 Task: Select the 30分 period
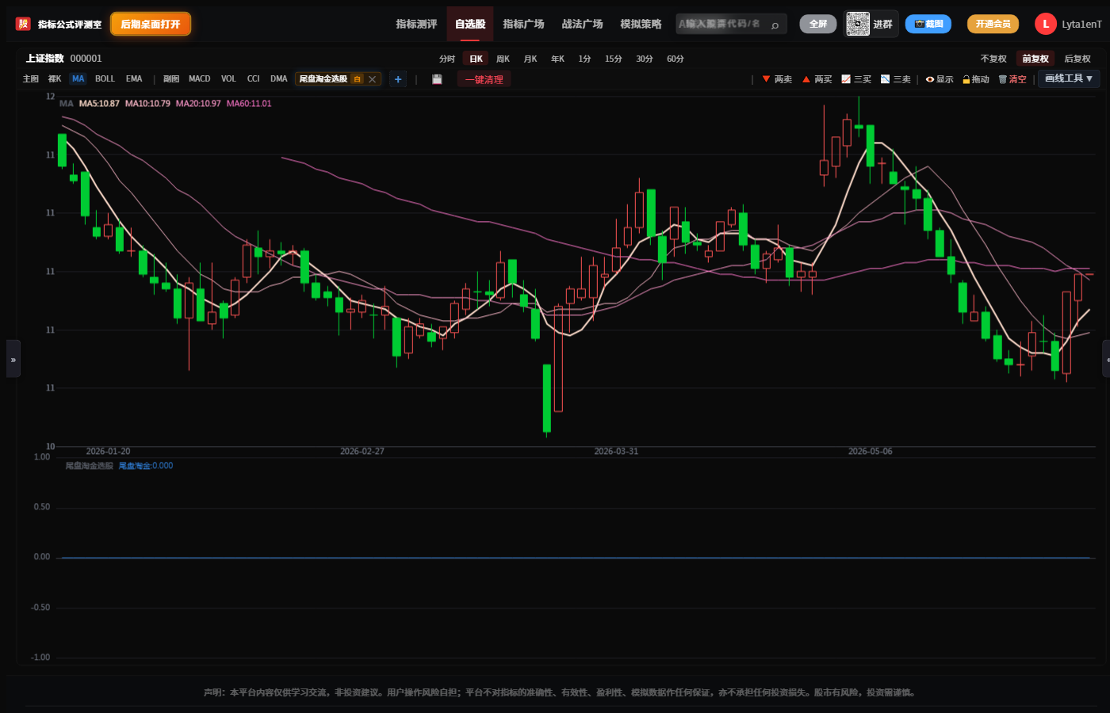pyautogui.click(x=645, y=59)
